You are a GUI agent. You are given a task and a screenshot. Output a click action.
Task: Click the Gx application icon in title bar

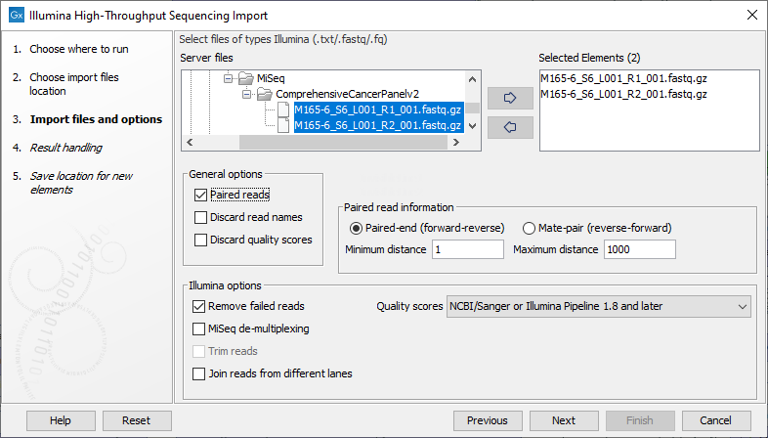click(x=17, y=16)
